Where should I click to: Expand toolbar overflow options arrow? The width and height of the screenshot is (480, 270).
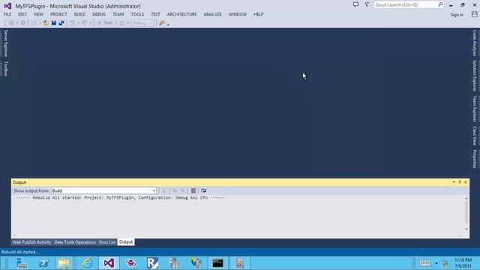168,25
